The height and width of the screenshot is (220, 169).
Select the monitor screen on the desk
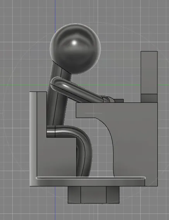(149, 73)
